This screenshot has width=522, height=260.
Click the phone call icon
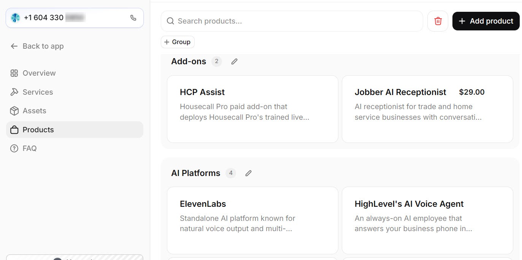tap(133, 18)
